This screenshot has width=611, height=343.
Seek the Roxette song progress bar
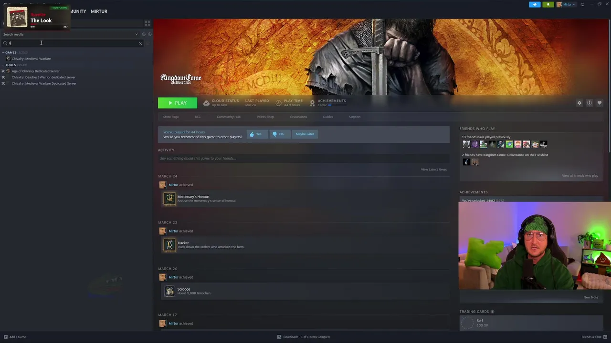[49, 25]
